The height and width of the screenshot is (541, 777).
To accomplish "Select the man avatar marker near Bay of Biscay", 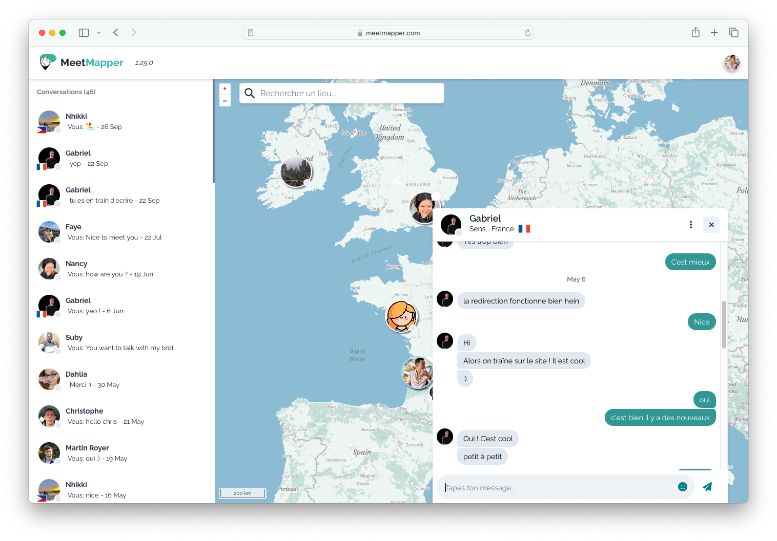I will pos(417,373).
